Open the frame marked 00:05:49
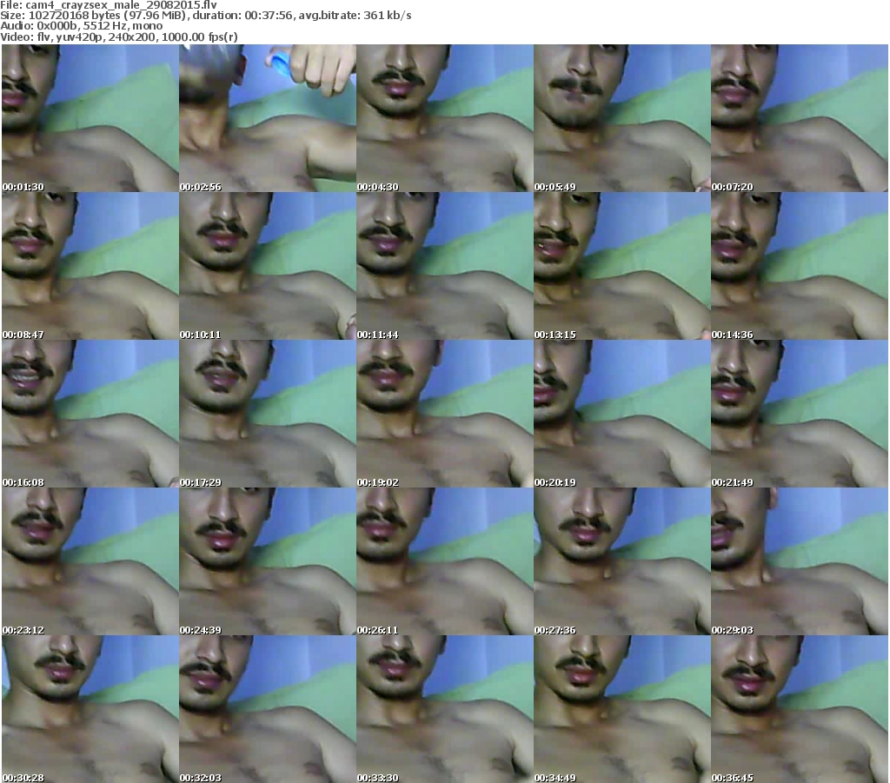 click(x=621, y=118)
